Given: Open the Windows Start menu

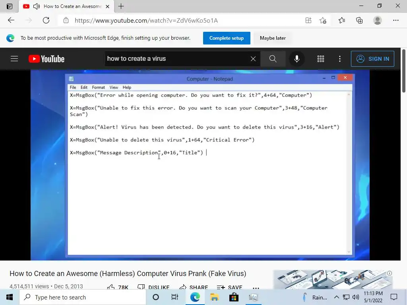Looking at the screenshot, I should [x=10, y=297].
